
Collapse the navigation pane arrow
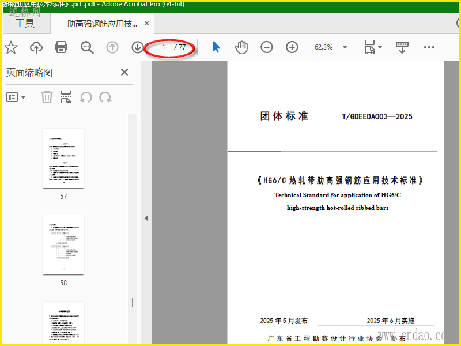pos(146,219)
